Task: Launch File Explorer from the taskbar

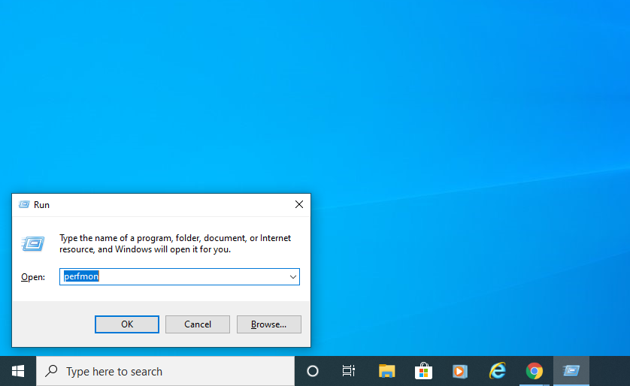Action: [x=386, y=371]
